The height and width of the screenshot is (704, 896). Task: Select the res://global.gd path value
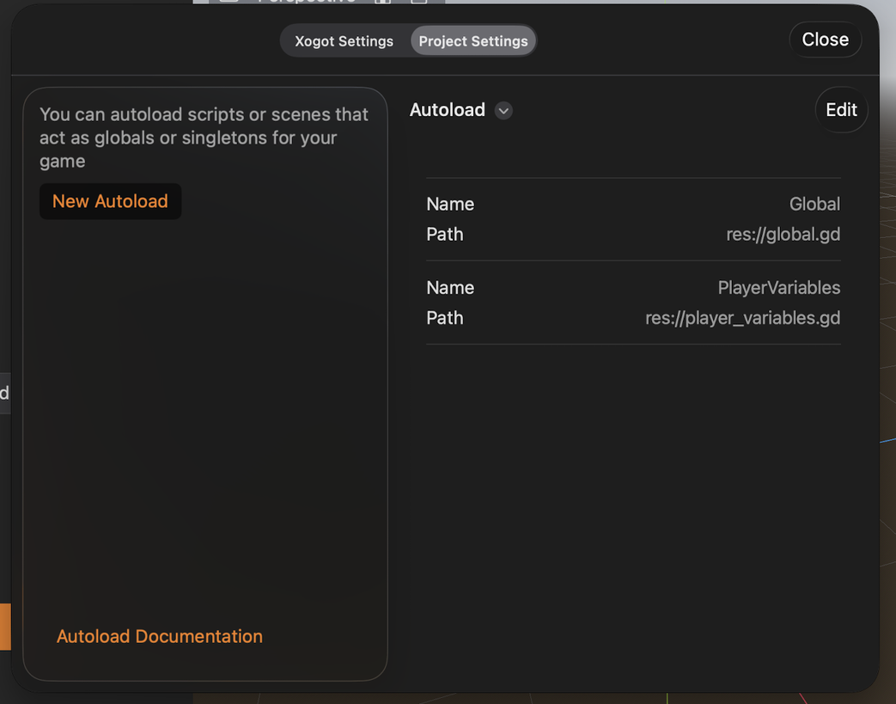(783, 235)
